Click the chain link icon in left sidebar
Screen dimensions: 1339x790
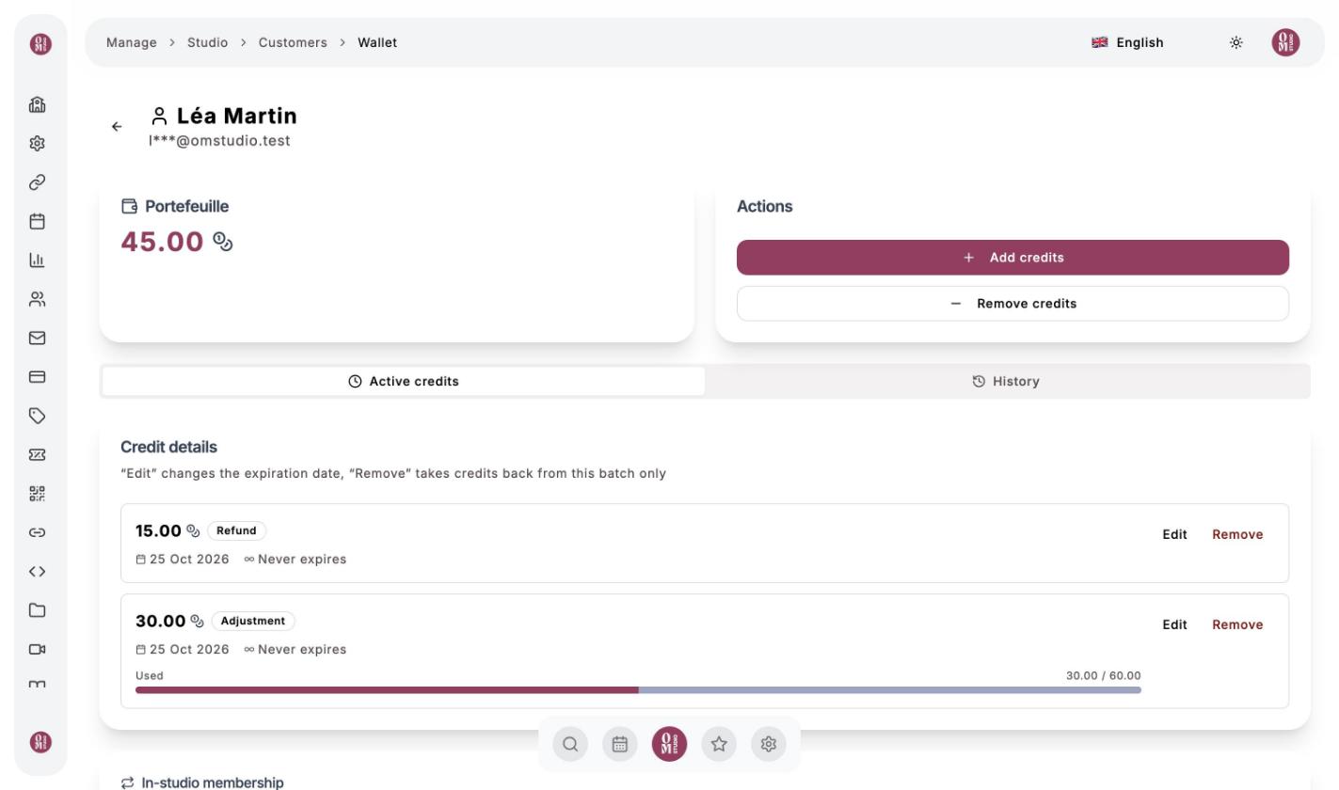pos(38,182)
